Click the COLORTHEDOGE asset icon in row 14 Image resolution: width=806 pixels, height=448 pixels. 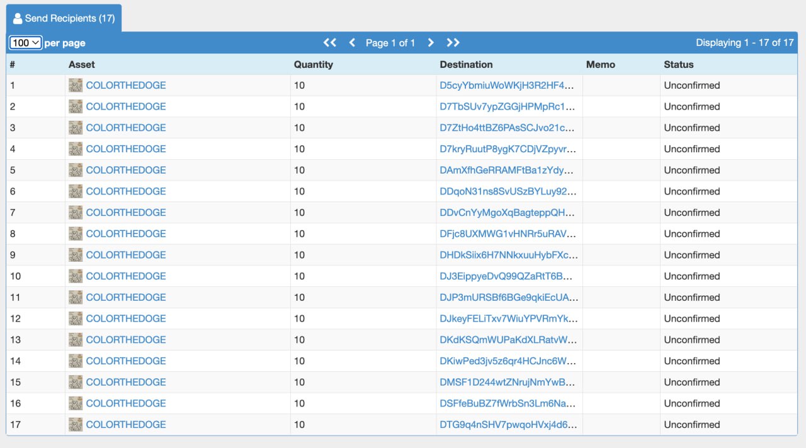point(76,361)
